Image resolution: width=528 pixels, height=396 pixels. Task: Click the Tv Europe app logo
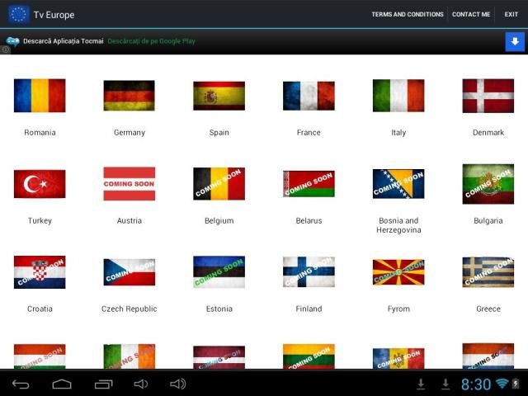click(18, 14)
